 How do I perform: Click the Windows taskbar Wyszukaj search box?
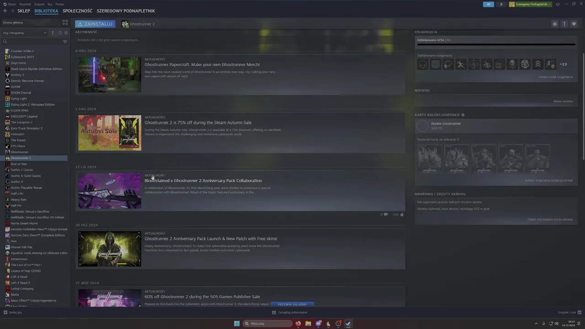[268, 324]
